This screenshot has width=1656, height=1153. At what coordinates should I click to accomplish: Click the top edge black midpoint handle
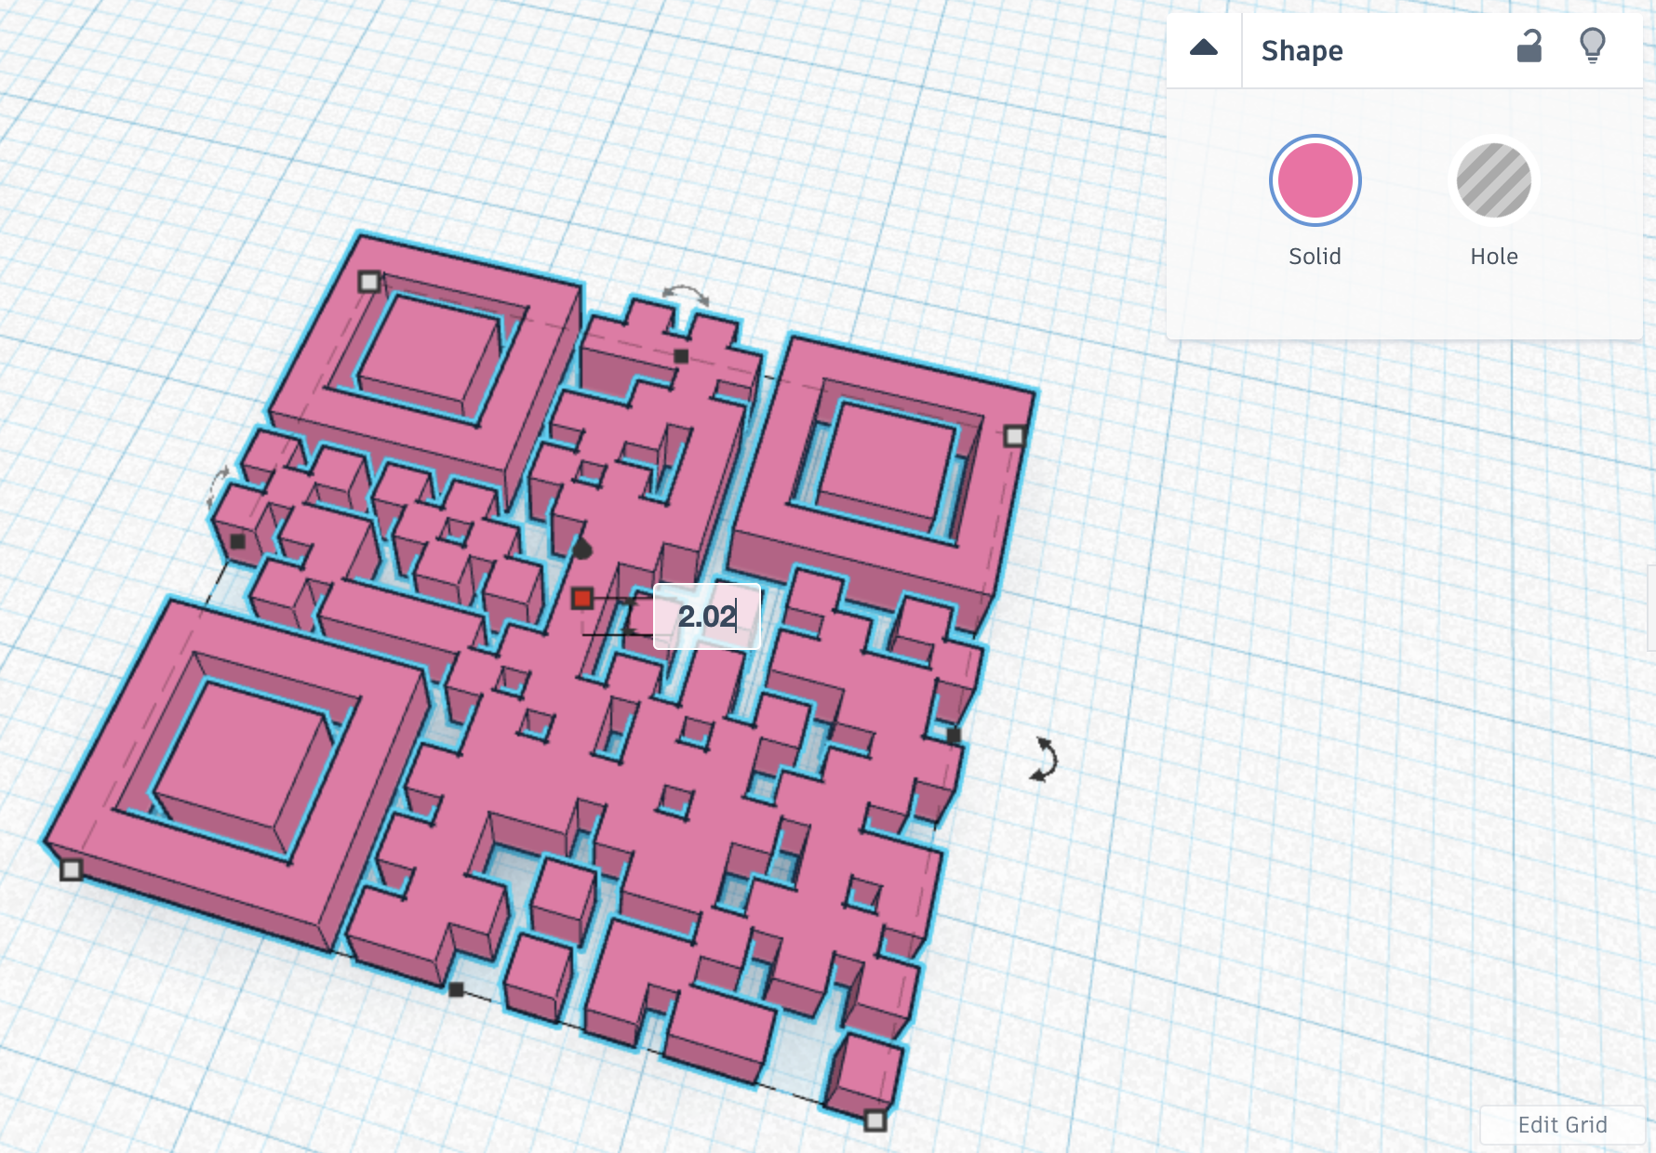pos(681,355)
